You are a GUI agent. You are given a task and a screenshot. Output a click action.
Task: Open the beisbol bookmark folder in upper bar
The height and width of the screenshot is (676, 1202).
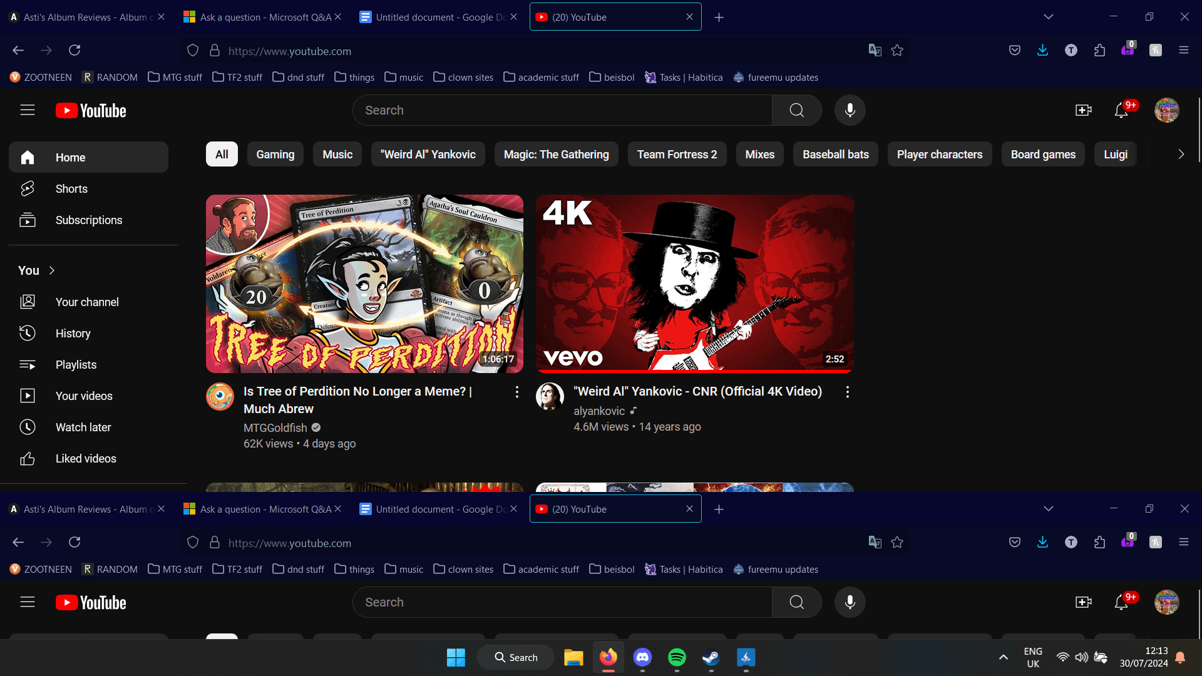612,77
